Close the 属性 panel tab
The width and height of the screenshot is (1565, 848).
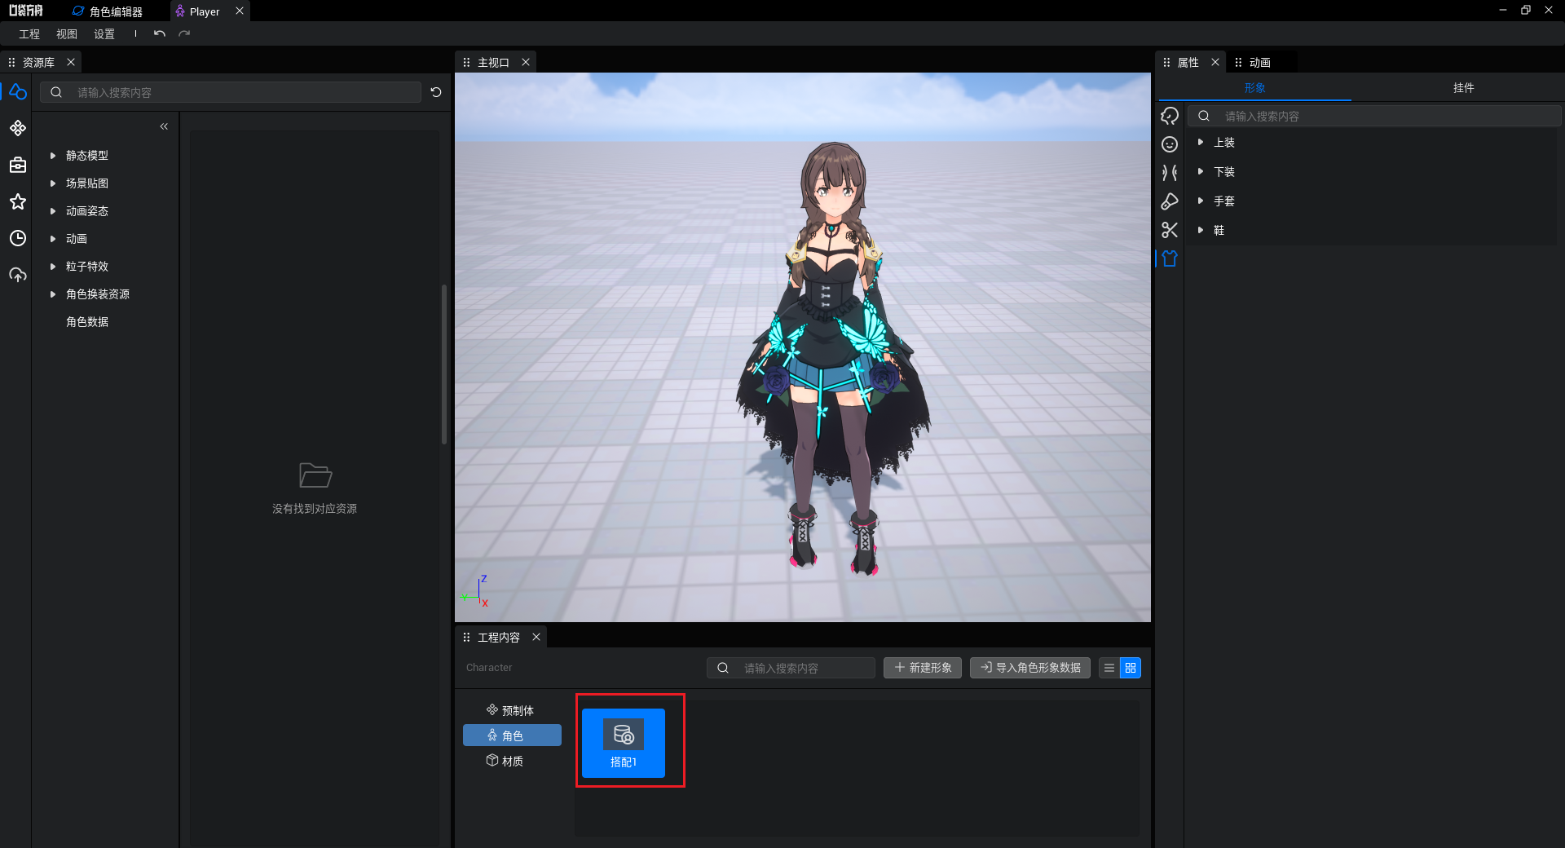coord(1215,62)
